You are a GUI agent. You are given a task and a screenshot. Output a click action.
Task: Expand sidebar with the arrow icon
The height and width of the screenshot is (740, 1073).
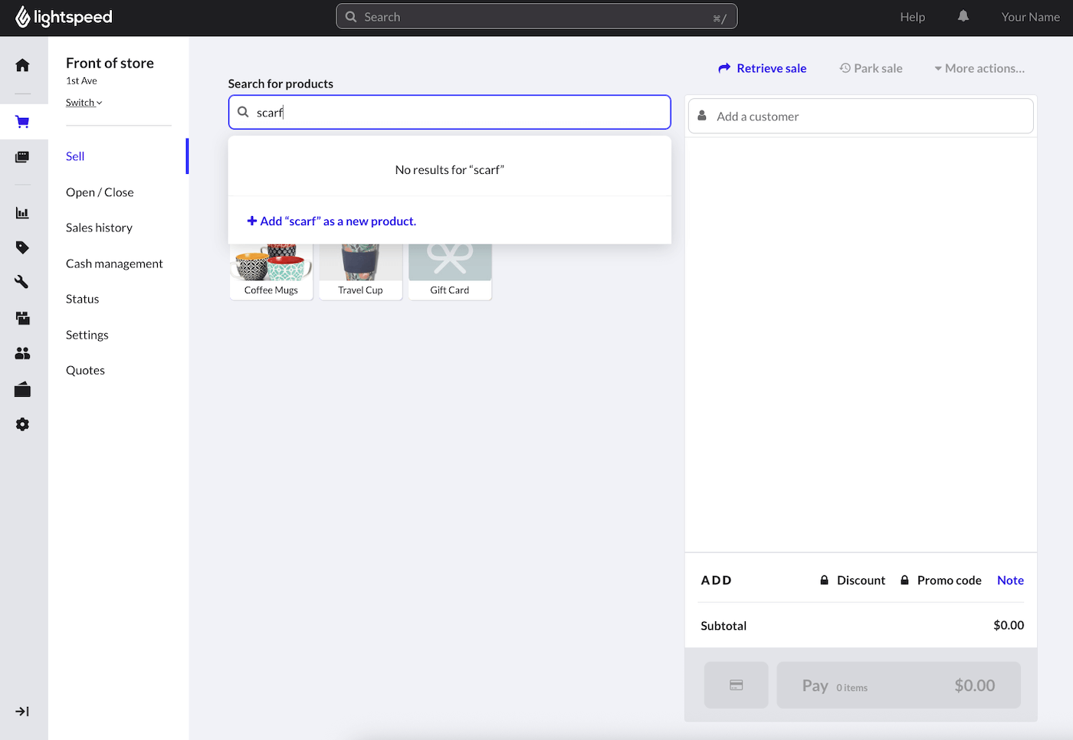pyautogui.click(x=22, y=712)
